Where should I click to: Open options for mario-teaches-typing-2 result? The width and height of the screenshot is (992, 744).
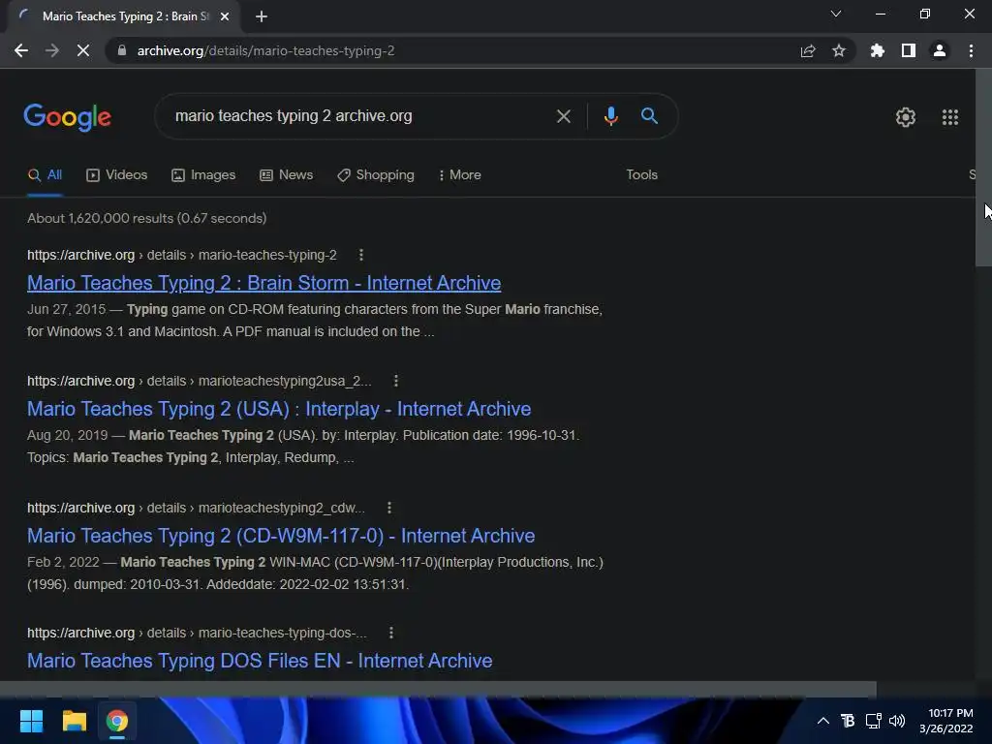coord(360,255)
